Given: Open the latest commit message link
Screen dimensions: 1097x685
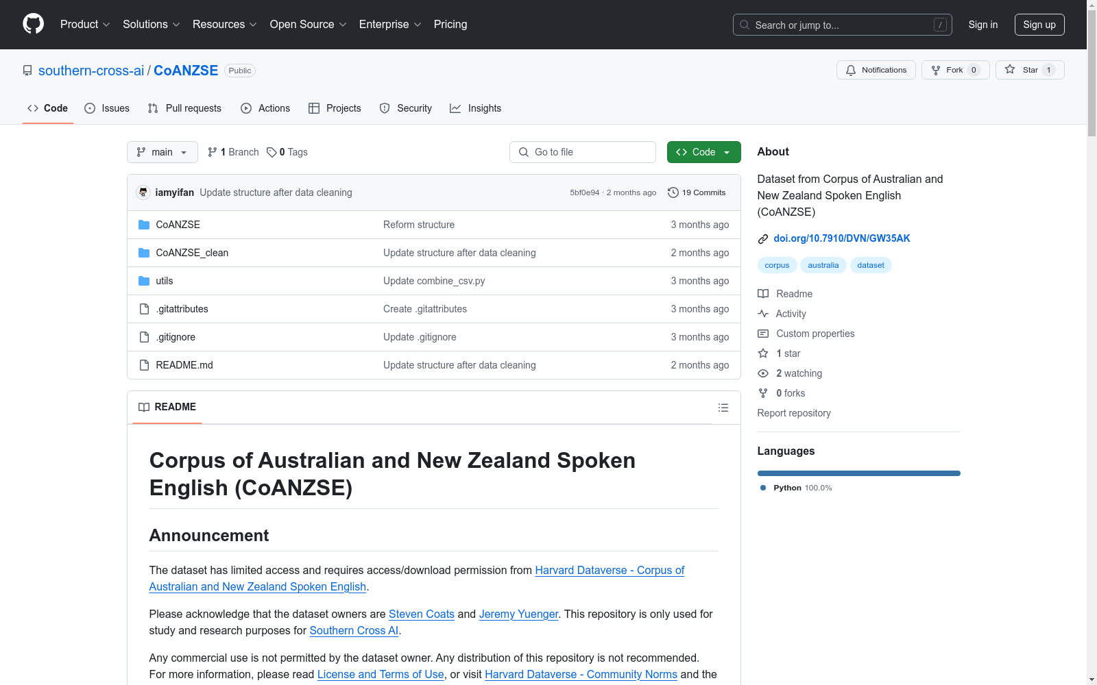Looking at the screenshot, I should point(276,192).
